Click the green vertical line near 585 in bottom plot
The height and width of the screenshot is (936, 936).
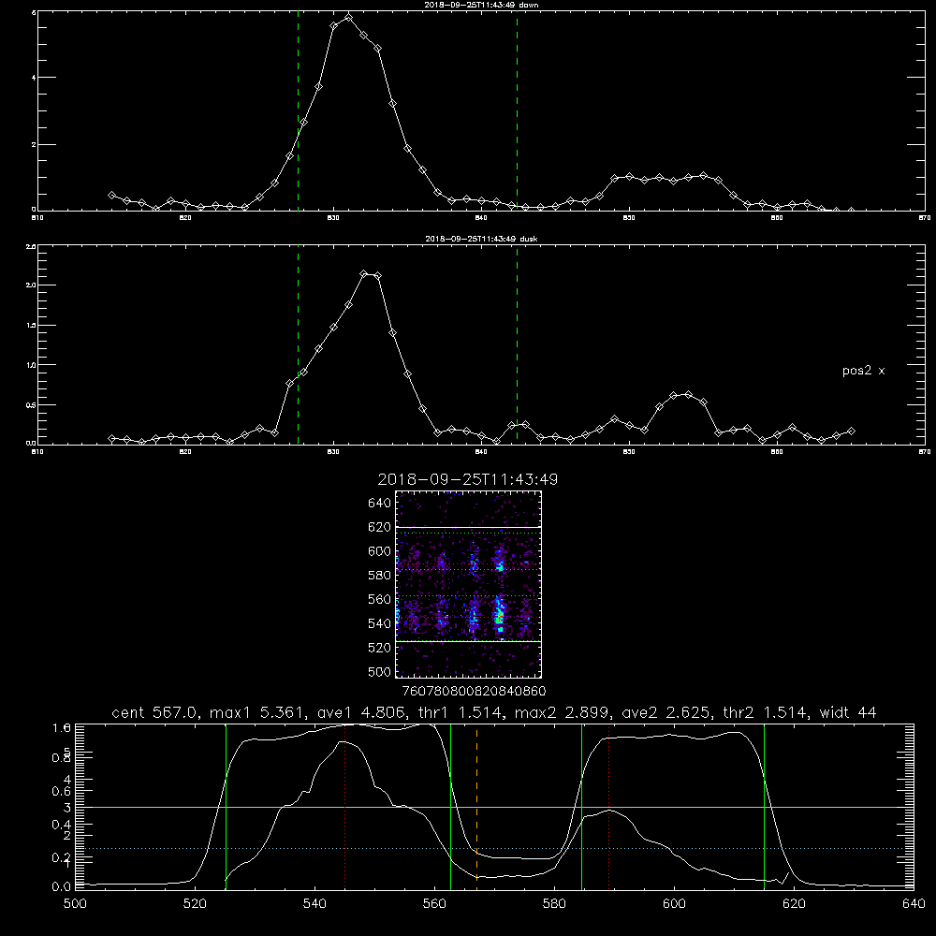[581, 806]
